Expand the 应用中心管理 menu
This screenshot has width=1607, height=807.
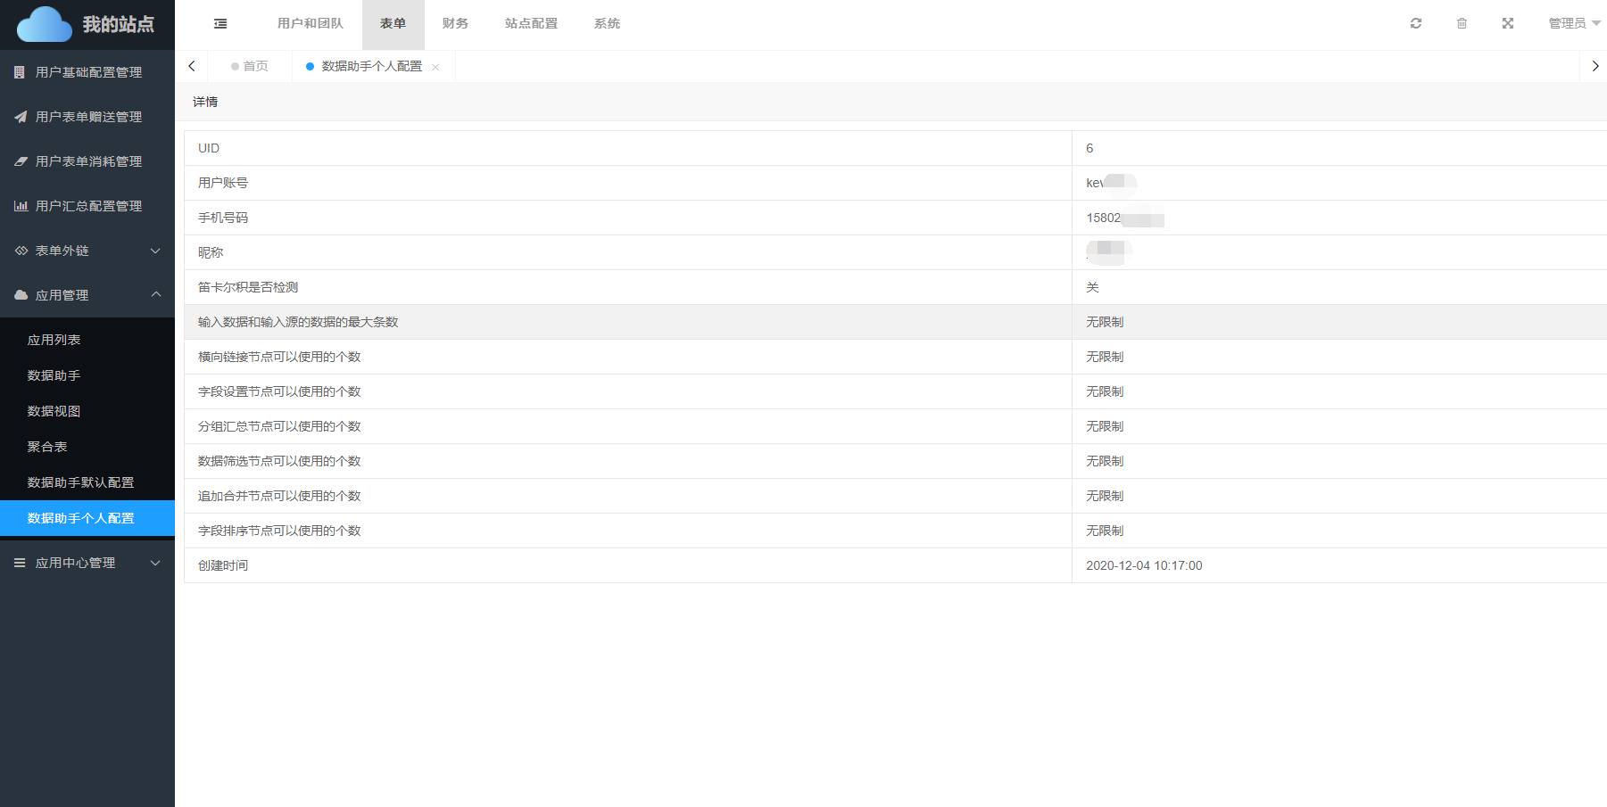click(x=87, y=563)
